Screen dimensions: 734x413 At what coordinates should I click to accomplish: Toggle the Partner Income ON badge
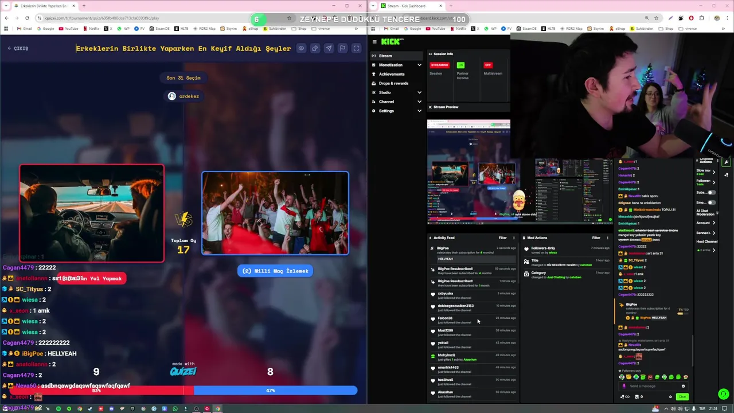(460, 65)
